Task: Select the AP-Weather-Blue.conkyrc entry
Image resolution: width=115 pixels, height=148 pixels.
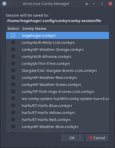Action: 58,126
